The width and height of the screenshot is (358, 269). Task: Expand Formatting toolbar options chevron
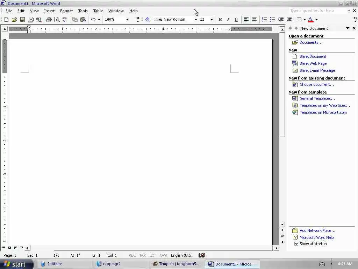tap(355, 20)
